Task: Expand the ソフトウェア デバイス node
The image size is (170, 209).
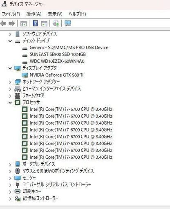Action: click(10, 34)
